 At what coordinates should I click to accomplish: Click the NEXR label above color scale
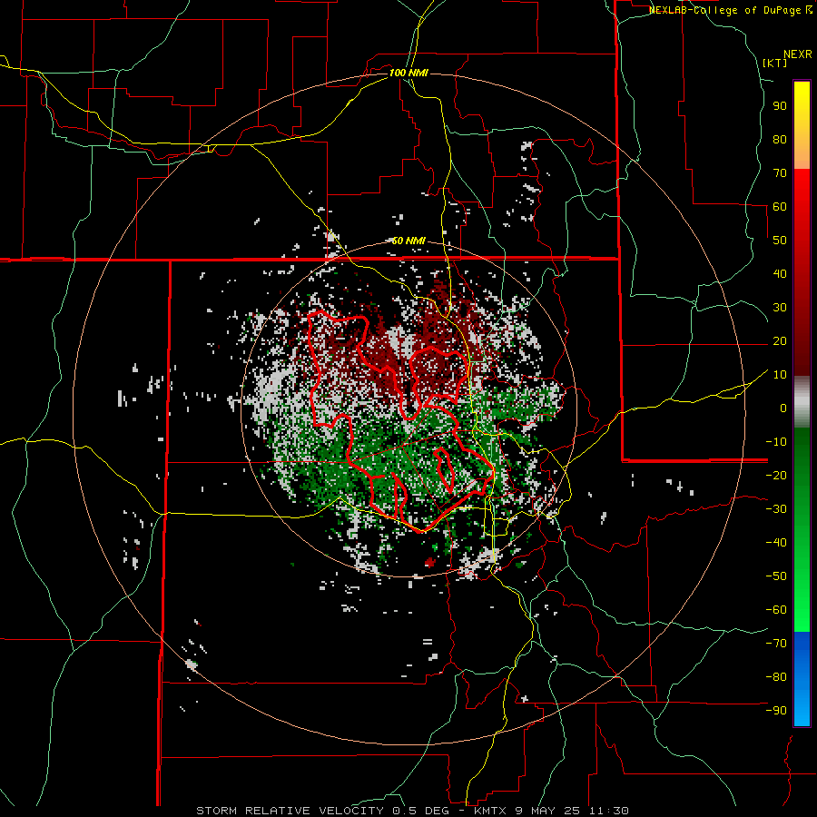click(x=797, y=54)
